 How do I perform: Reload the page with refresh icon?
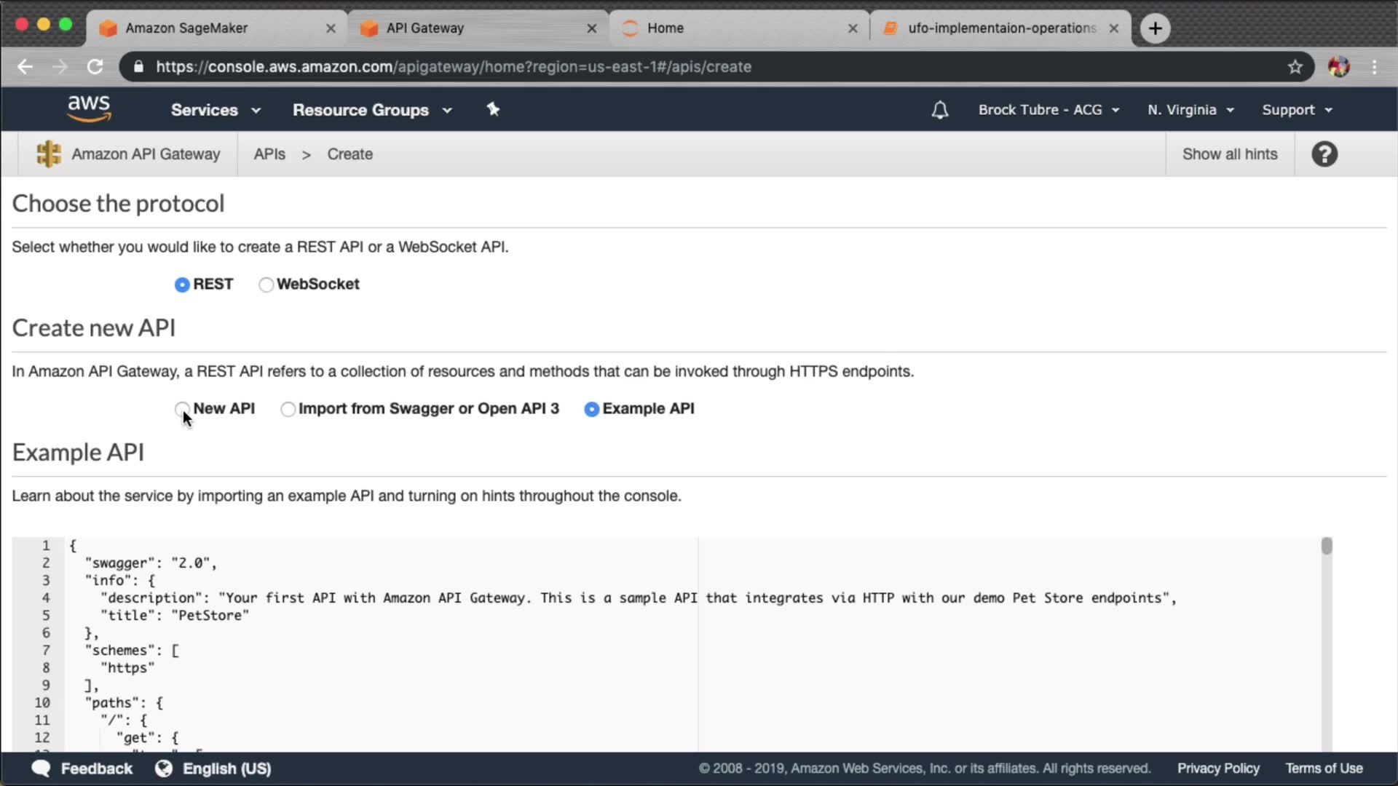(x=95, y=67)
